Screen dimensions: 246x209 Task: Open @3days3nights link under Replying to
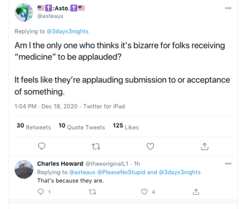coord(67,31)
